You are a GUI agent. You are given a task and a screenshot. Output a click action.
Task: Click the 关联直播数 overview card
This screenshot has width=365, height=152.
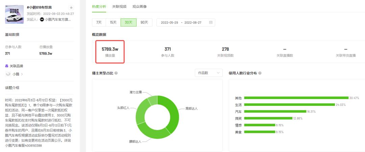tap(285, 52)
